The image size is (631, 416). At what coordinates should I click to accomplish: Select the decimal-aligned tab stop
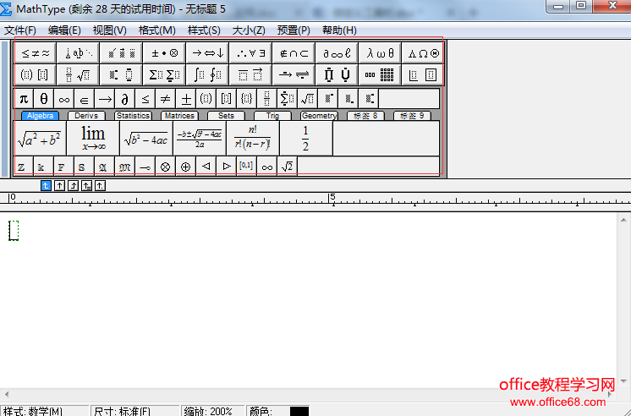click(x=100, y=185)
